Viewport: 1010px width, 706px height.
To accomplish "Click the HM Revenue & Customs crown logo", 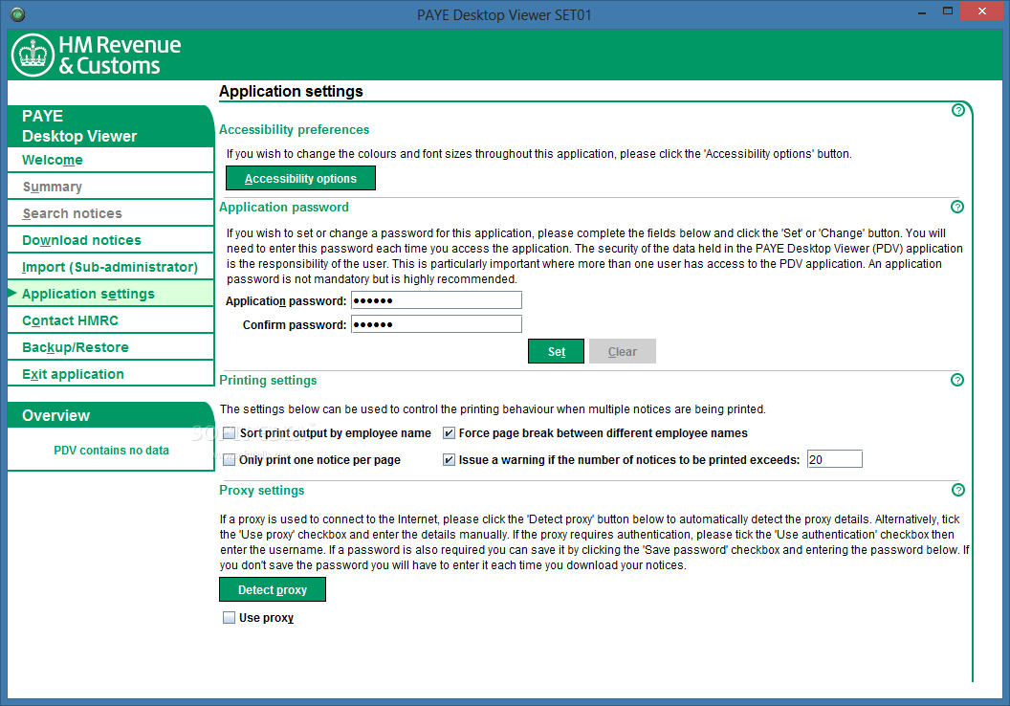I will (33, 55).
